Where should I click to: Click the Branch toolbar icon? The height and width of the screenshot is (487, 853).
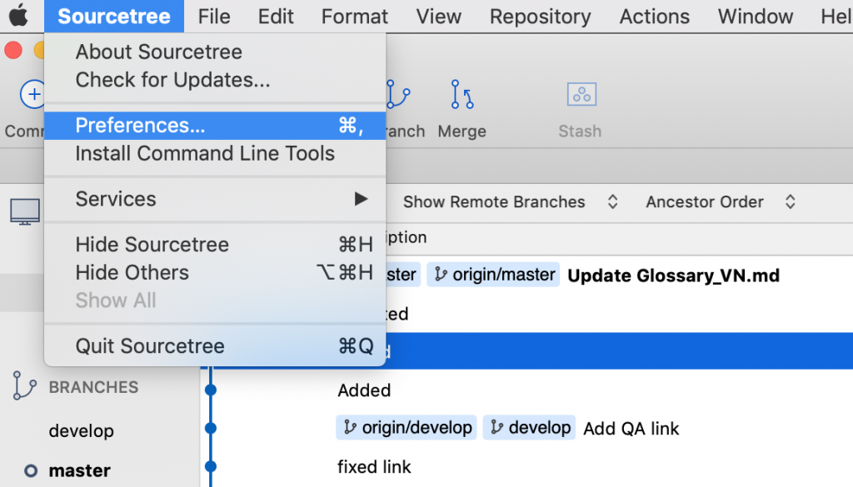tap(399, 94)
